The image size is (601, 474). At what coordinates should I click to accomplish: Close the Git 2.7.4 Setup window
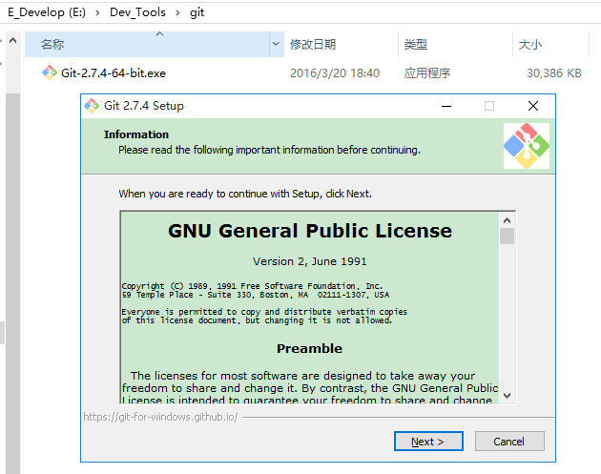tap(533, 106)
